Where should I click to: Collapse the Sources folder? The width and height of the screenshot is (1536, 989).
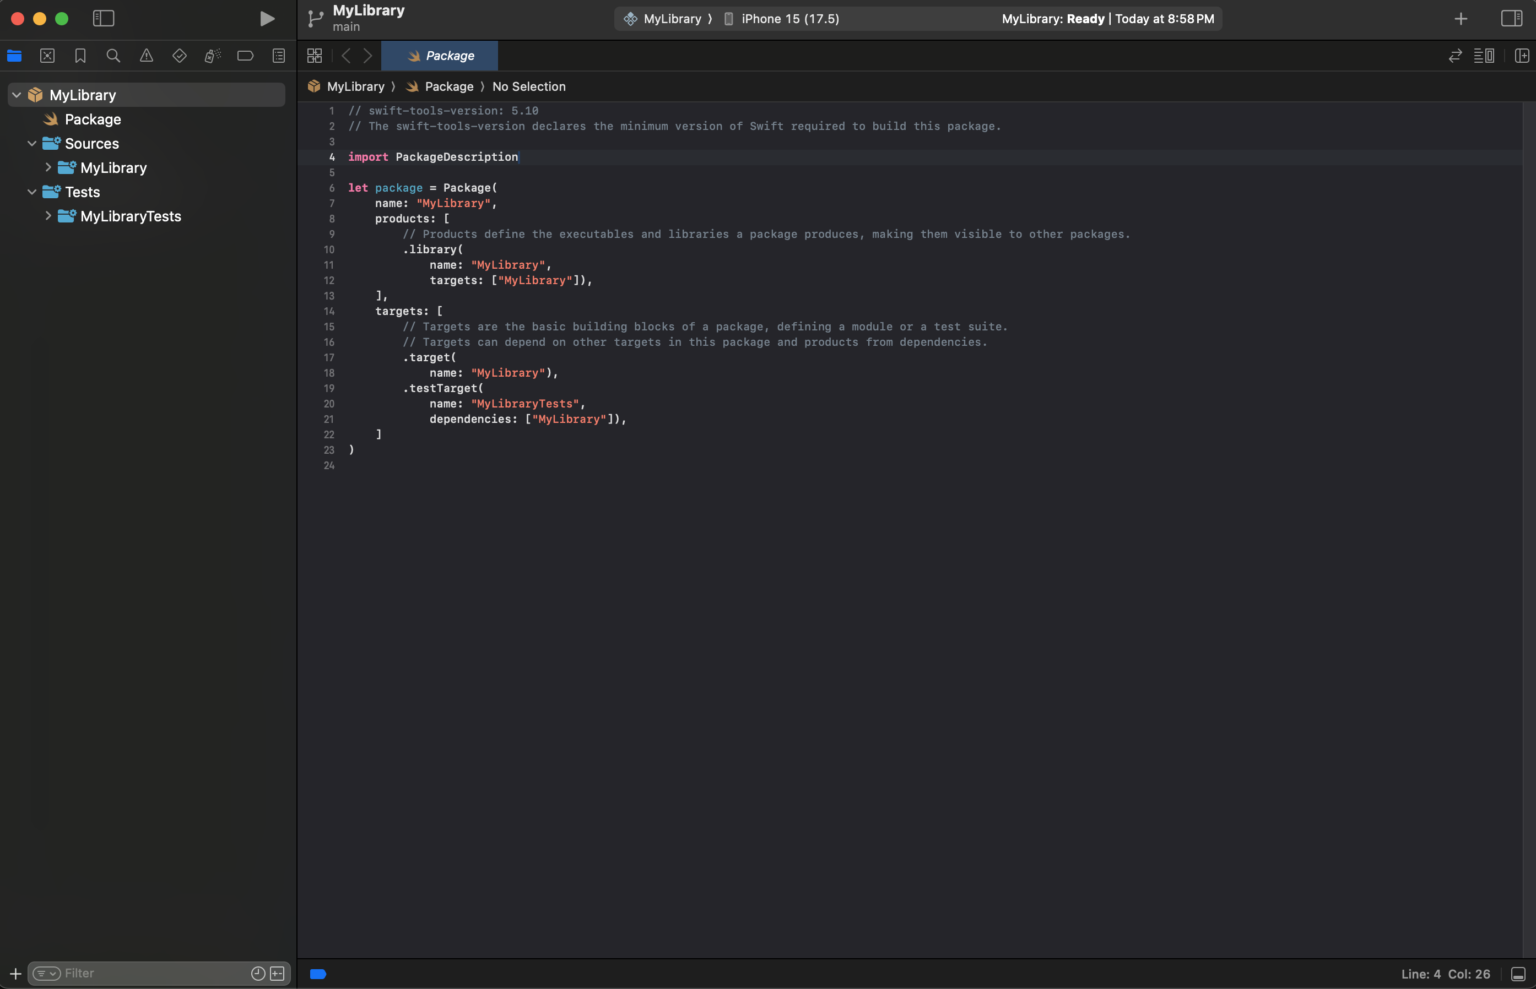[x=32, y=143]
